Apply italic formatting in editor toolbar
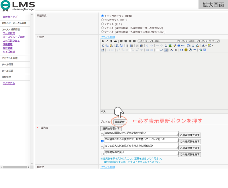The image size is (228, 188). point(107,41)
